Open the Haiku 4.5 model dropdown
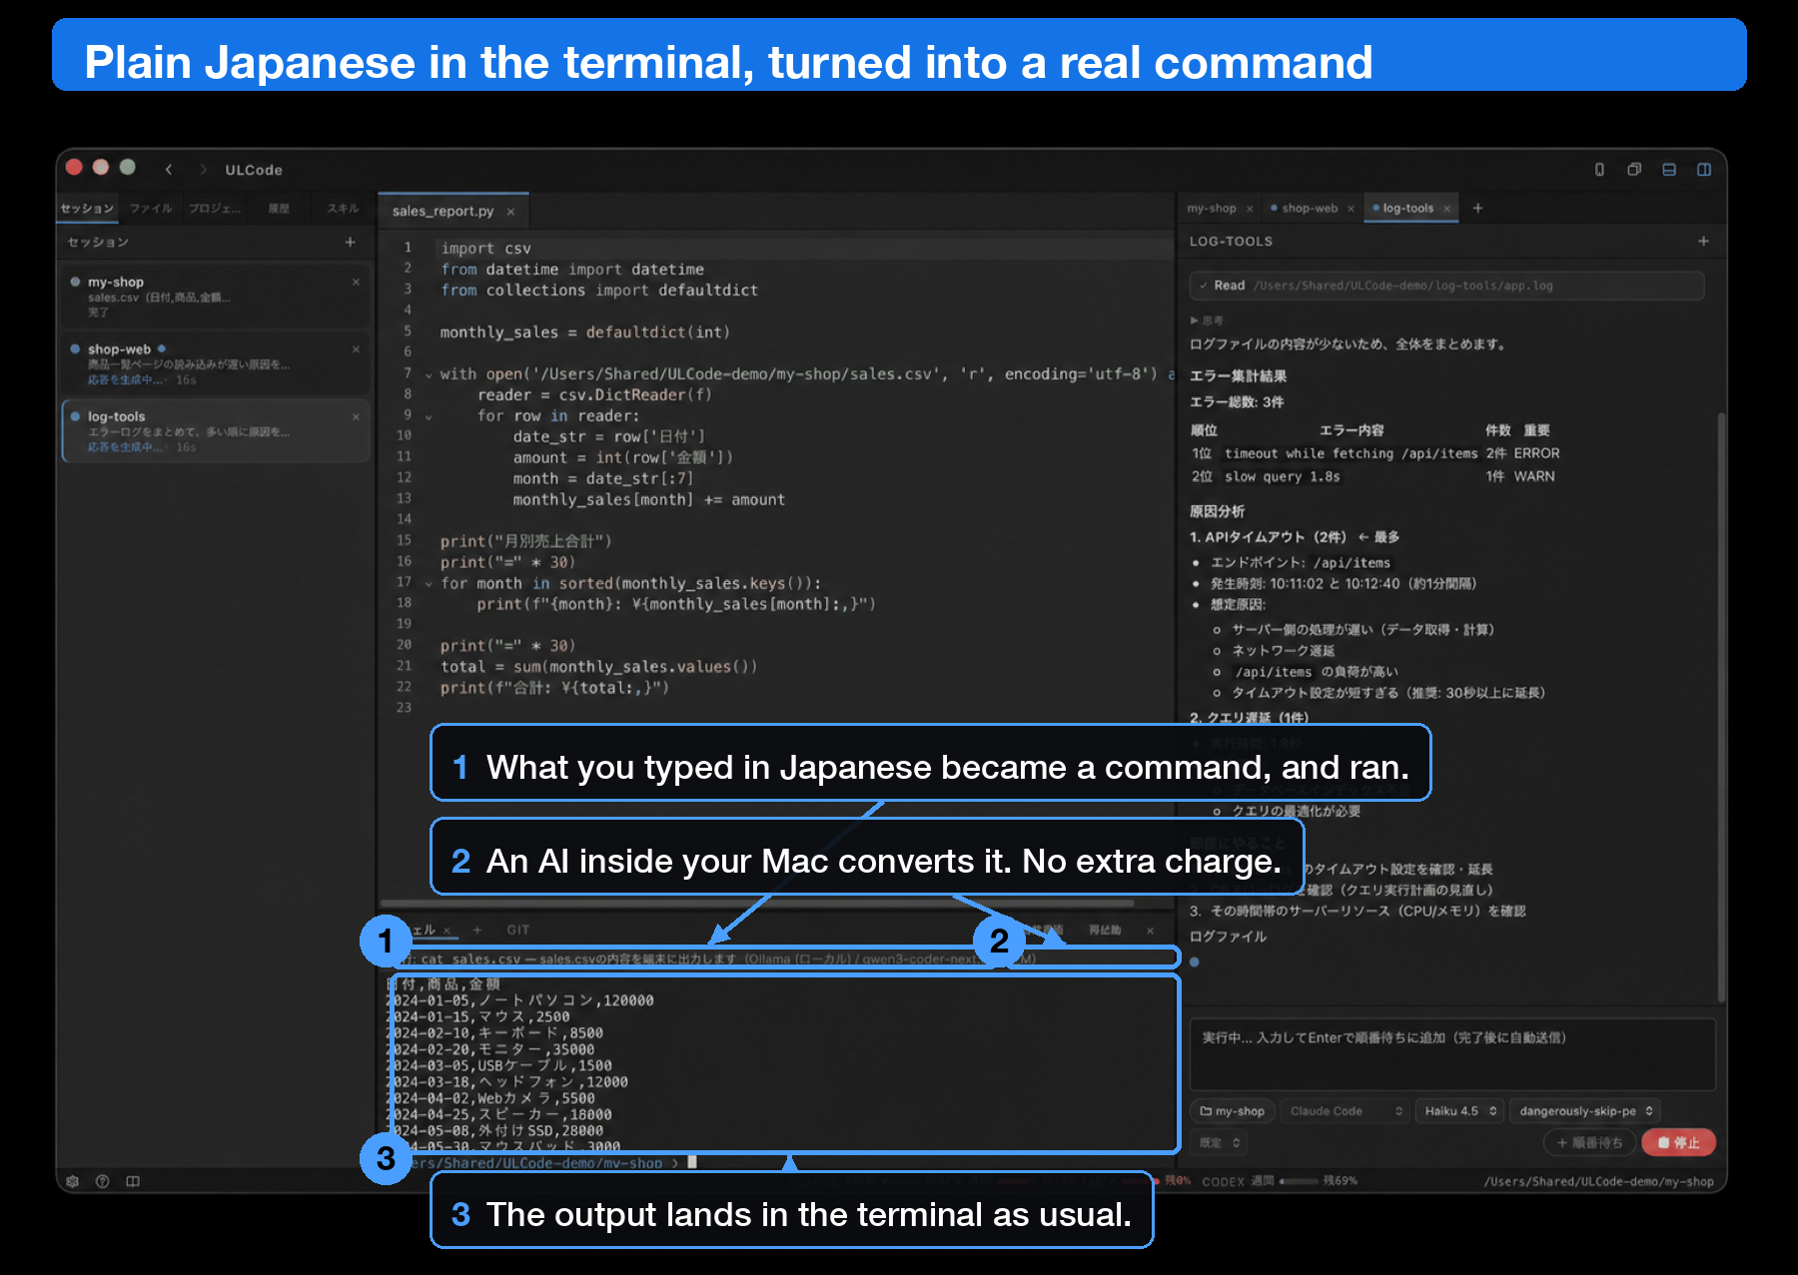Screen dimensions: 1798x1275 coord(1459,1111)
